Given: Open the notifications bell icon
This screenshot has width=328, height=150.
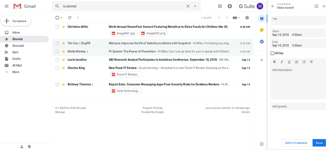Looking at the screenshot, I should pyautogui.click(x=230, y=6).
